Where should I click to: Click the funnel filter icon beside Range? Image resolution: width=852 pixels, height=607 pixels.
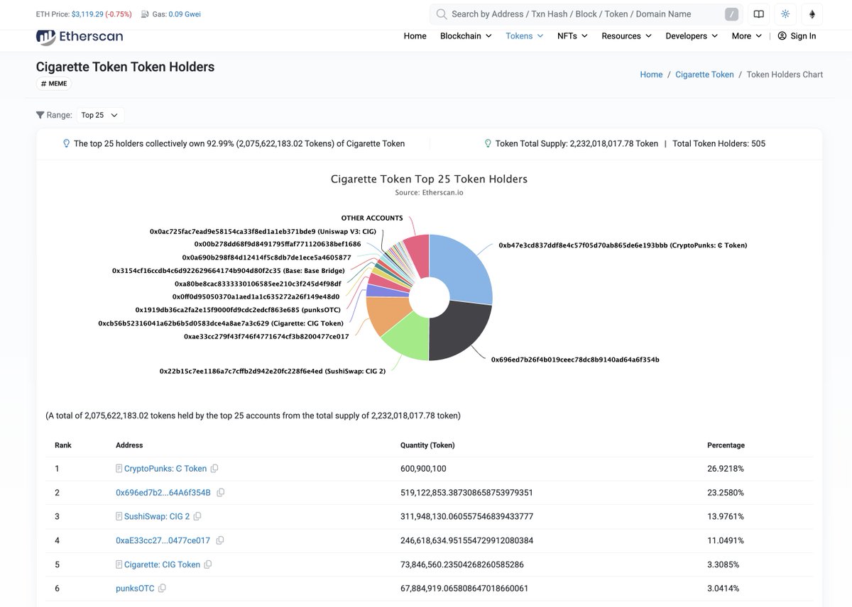[40, 115]
